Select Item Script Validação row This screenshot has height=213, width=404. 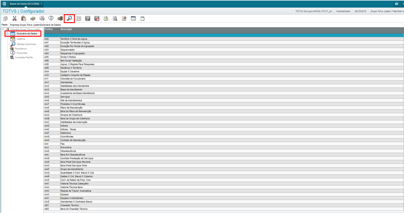[x=224, y=61]
